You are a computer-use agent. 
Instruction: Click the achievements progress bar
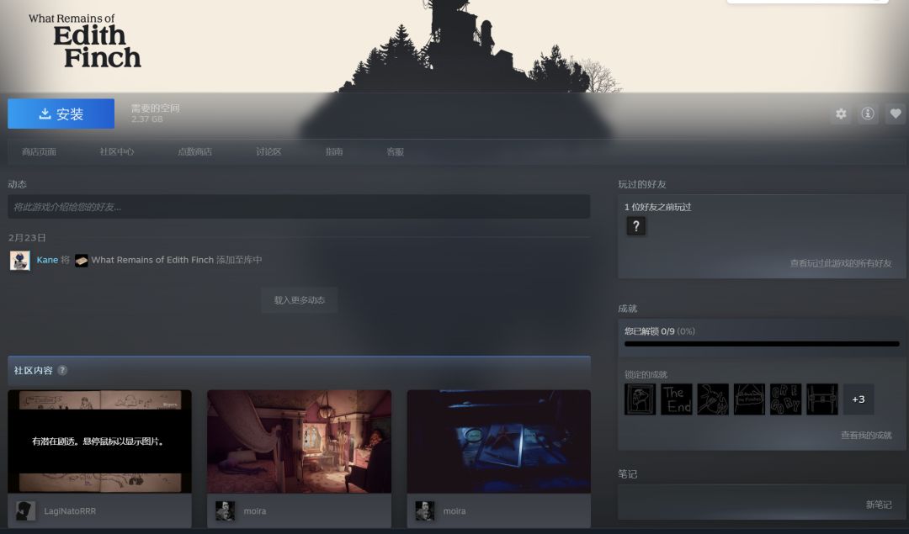762,344
